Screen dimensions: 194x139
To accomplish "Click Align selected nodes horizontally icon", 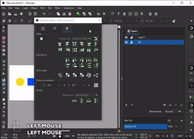I will click(74, 101).
